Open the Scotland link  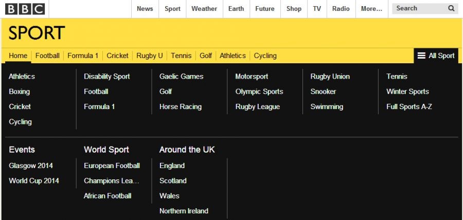pos(173,181)
